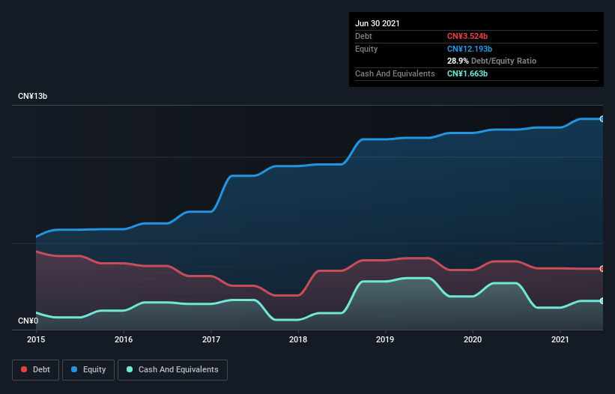Click the 2019 x-axis label
The image size is (615, 394).
tap(385, 339)
